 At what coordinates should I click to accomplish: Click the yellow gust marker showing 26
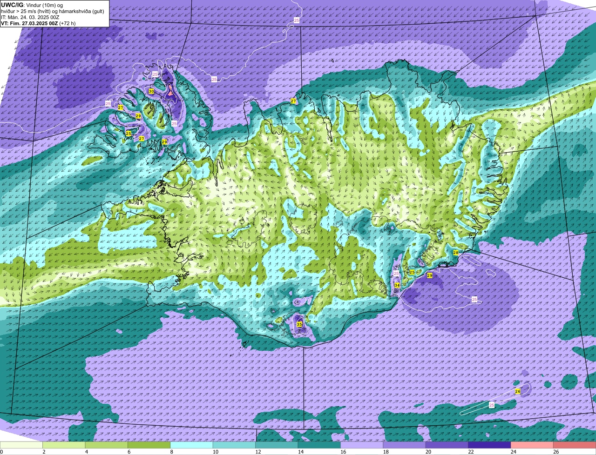[518, 391]
